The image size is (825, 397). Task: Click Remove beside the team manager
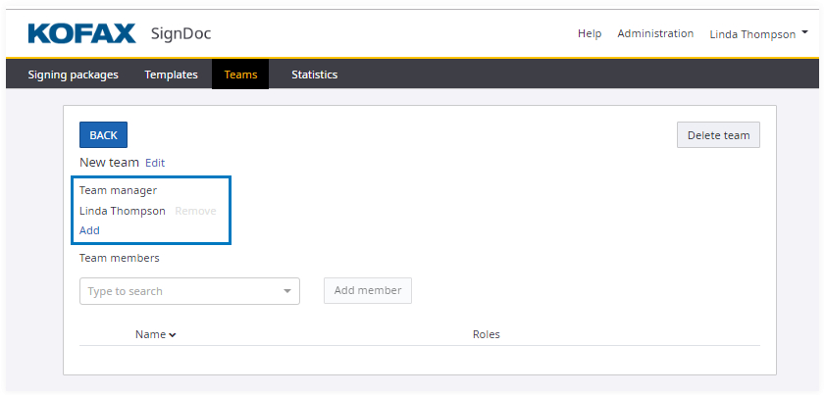[x=195, y=211]
